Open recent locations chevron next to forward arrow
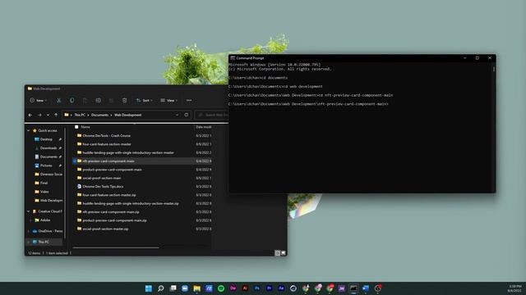The width and height of the screenshot is (526, 295). coord(48,115)
